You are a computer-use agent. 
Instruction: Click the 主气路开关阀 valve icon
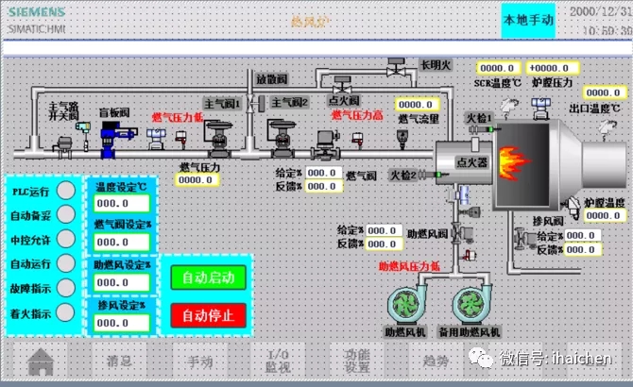63,146
